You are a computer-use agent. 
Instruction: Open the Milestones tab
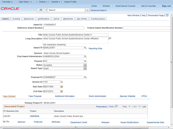pyautogui.click(x=68, y=19)
